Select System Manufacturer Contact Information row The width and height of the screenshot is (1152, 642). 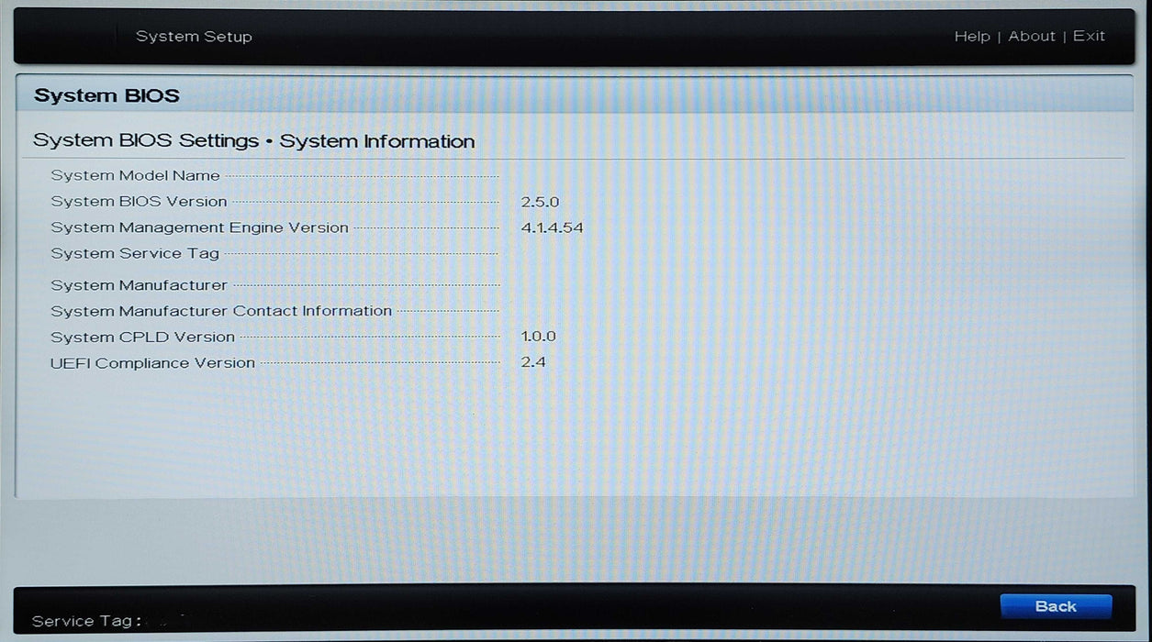pos(221,311)
